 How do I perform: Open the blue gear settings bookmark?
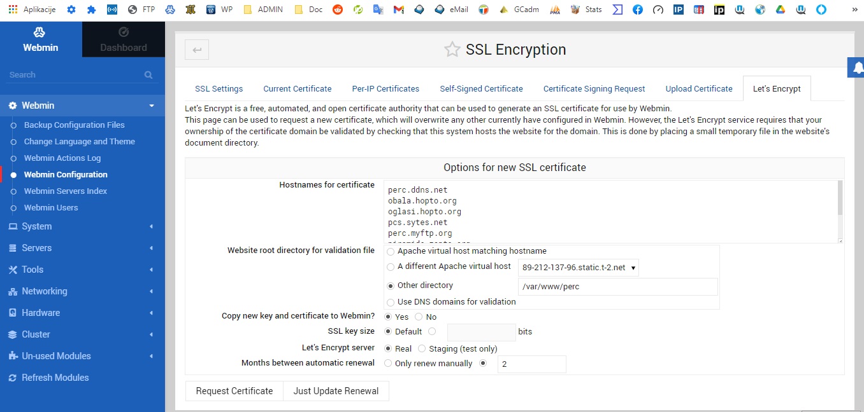tap(71, 10)
